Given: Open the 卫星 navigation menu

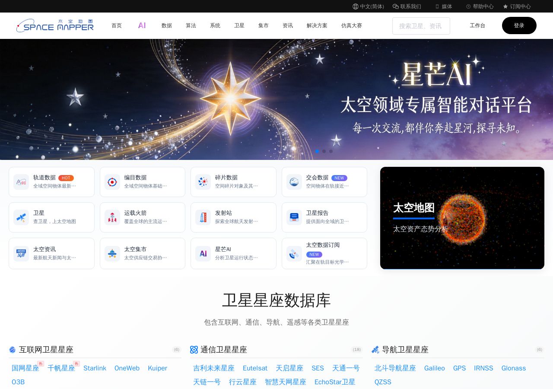Looking at the screenshot, I should [239, 26].
